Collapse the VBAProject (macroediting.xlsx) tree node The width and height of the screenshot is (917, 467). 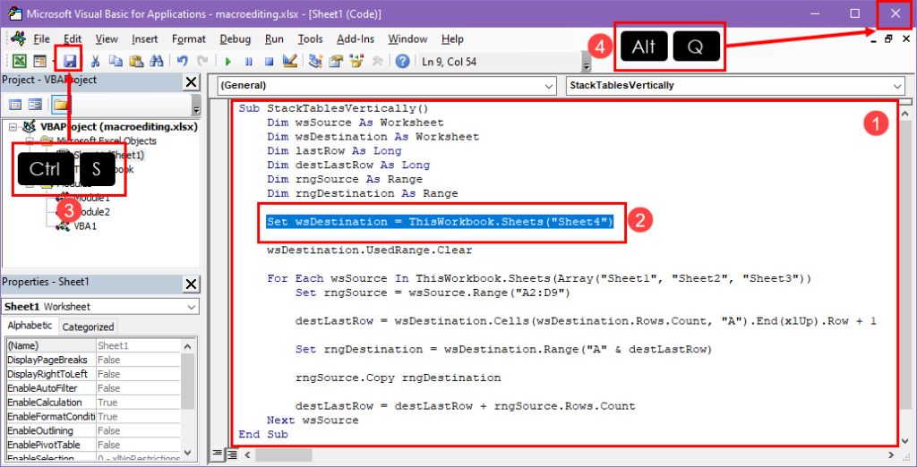[13, 127]
